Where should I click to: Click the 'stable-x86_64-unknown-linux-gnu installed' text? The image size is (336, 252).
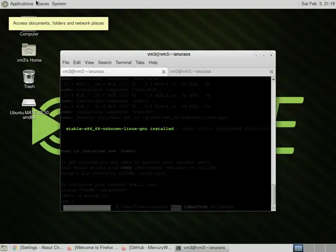[x=120, y=129]
